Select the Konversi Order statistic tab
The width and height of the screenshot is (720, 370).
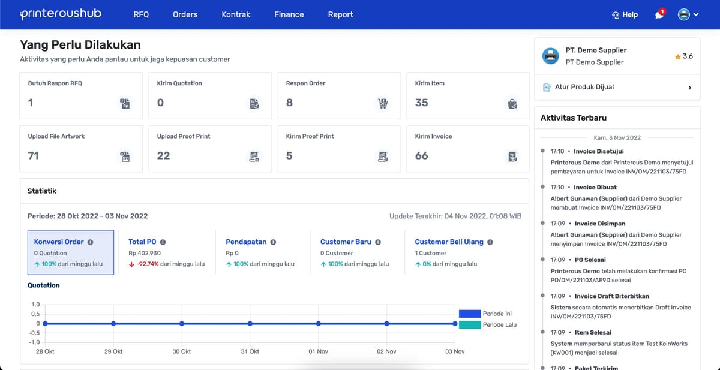(70, 252)
